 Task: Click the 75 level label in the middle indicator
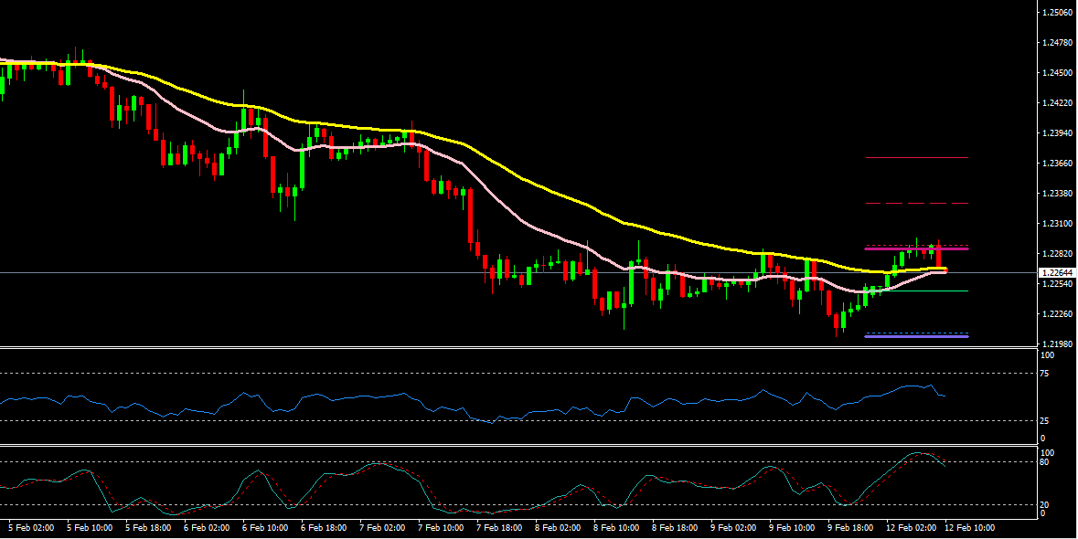pos(1045,374)
